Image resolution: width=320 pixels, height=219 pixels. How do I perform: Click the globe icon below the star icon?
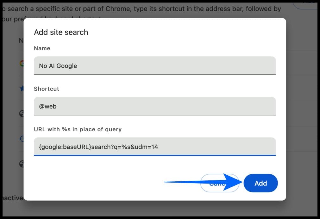click(22, 114)
